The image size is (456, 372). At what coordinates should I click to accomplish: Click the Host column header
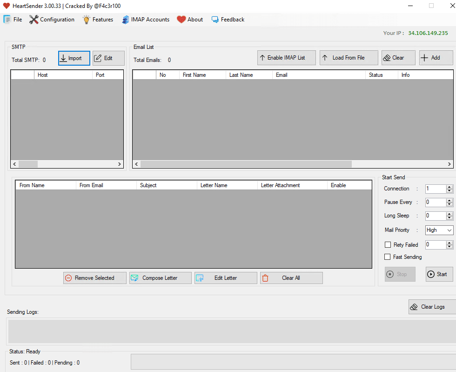(x=63, y=75)
